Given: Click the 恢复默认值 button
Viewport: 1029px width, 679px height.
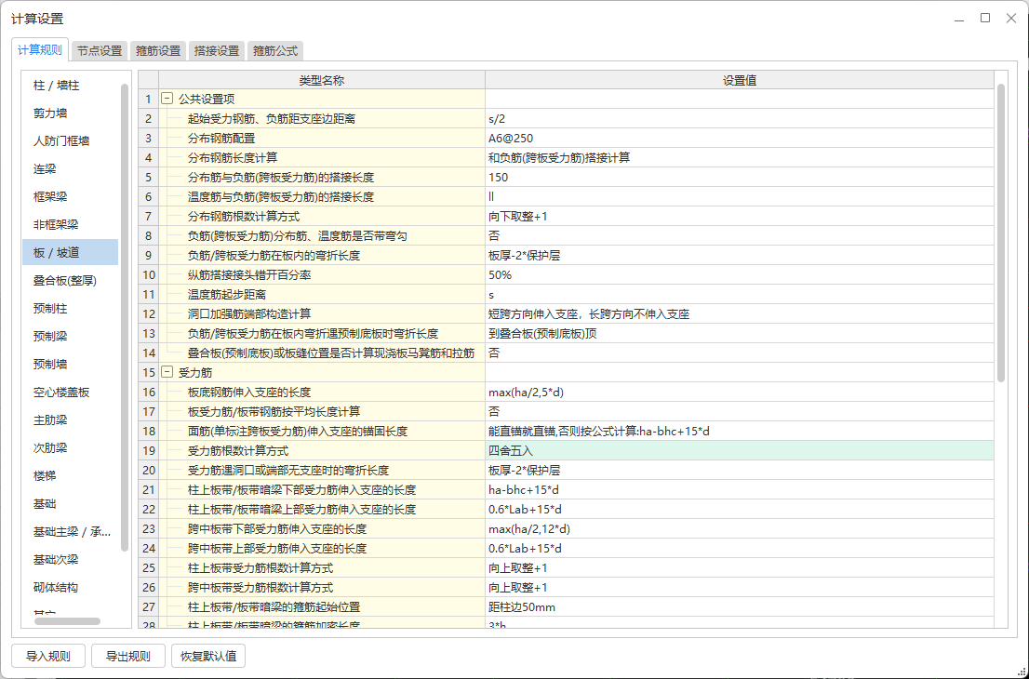Looking at the screenshot, I should click(208, 656).
